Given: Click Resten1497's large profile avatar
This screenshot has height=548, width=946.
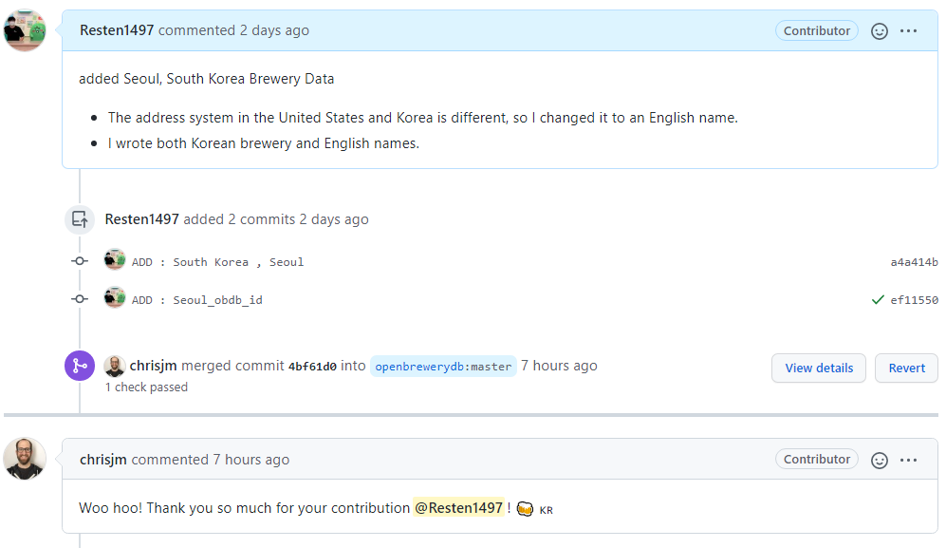Looking at the screenshot, I should pyautogui.click(x=25, y=30).
